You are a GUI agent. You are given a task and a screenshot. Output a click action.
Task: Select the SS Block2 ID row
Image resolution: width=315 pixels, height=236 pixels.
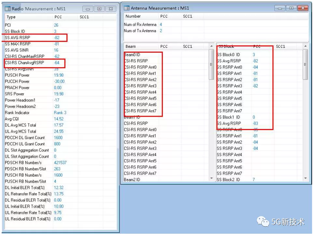point(260,179)
